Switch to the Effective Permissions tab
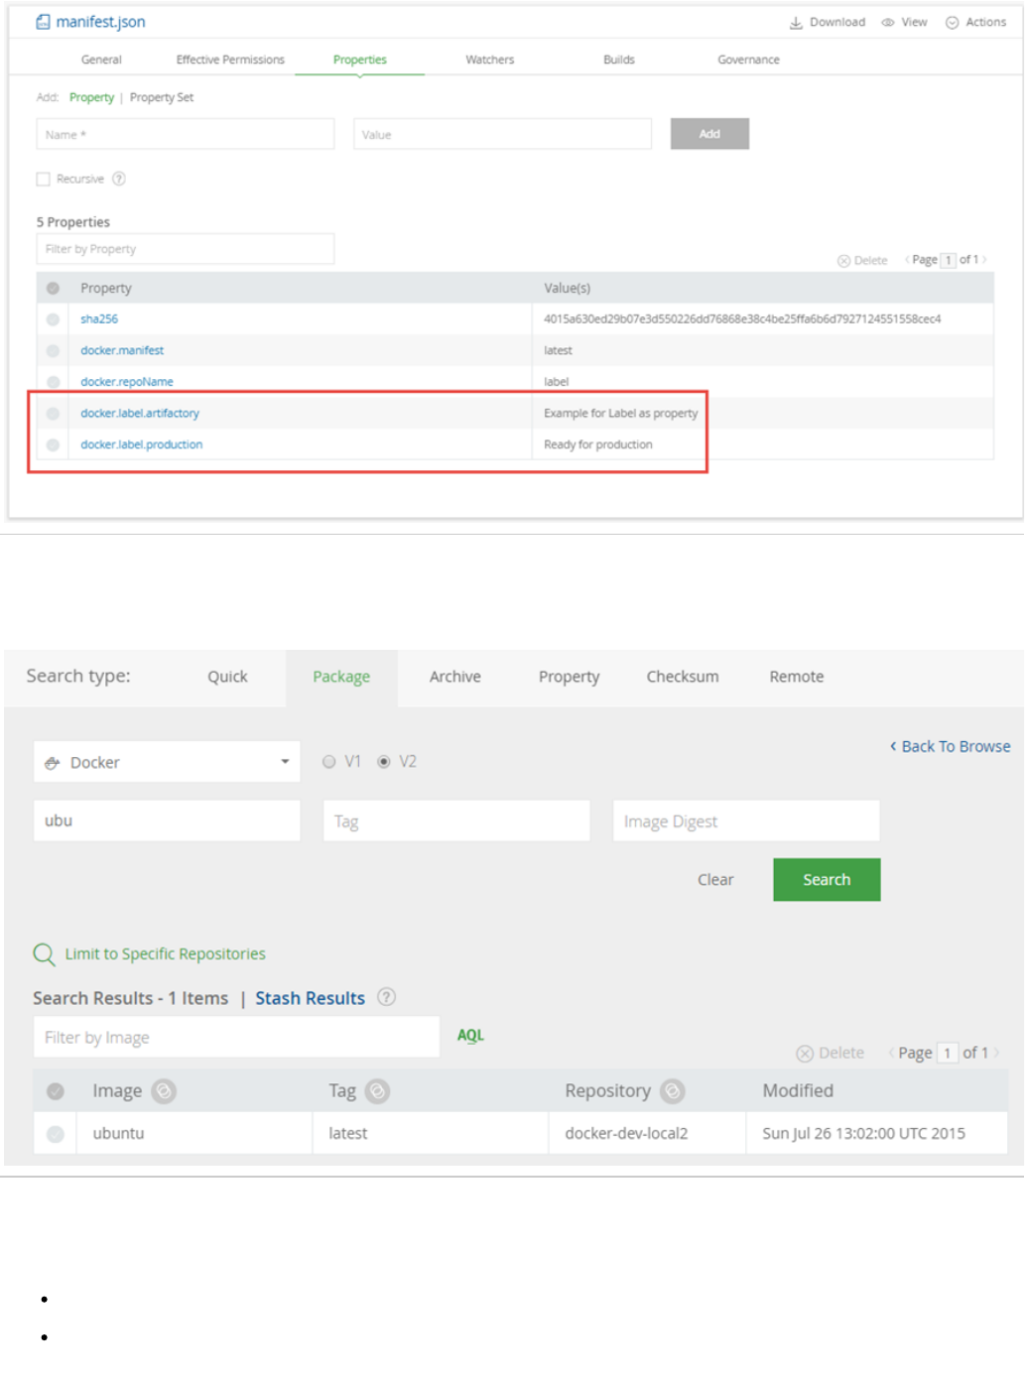The width and height of the screenshot is (1025, 1381). pyautogui.click(x=230, y=60)
